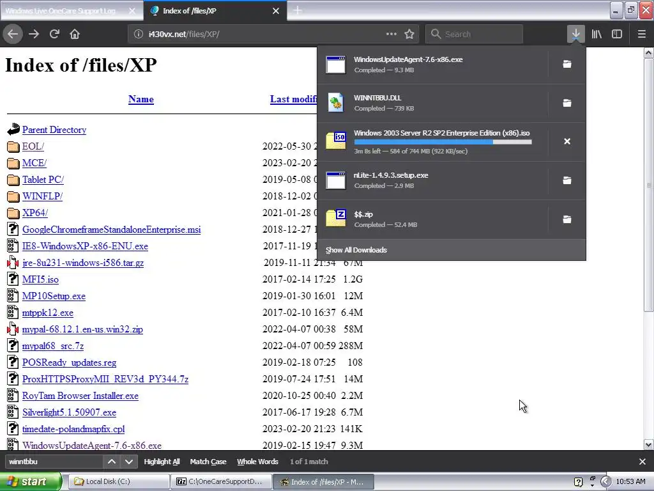Bookmark this page with the star icon
Viewport: 654px width, 491px height.
pos(409,34)
